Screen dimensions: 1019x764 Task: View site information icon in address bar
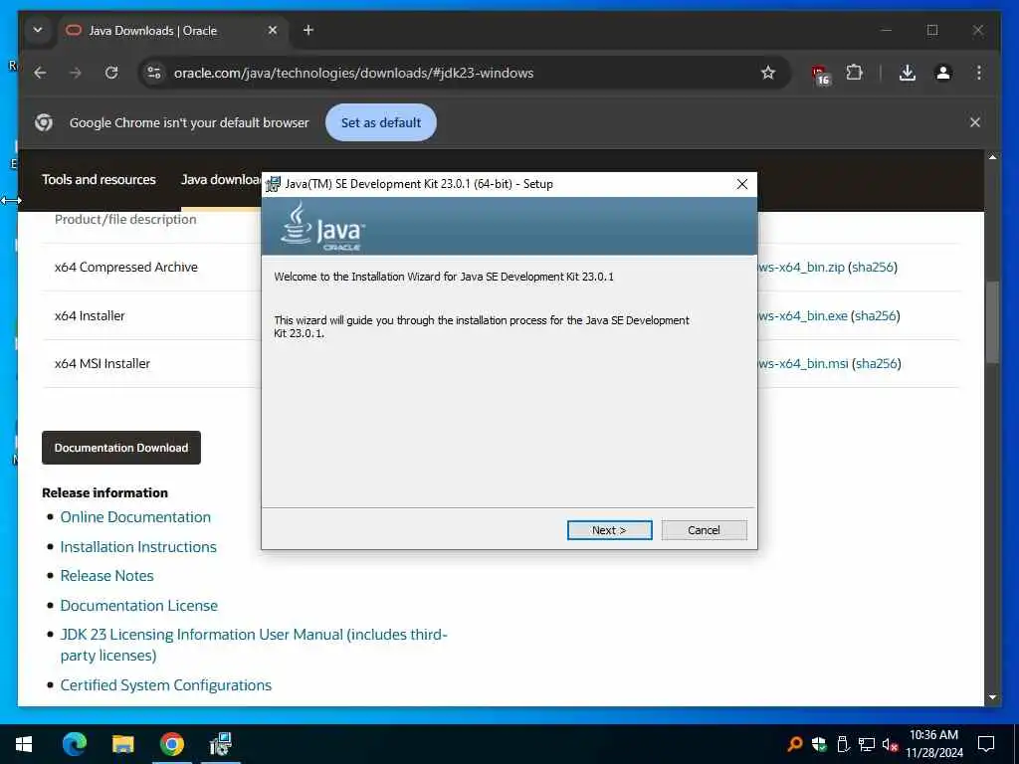pyautogui.click(x=154, y=73)
